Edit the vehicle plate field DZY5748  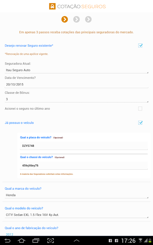tap(84, 146)
